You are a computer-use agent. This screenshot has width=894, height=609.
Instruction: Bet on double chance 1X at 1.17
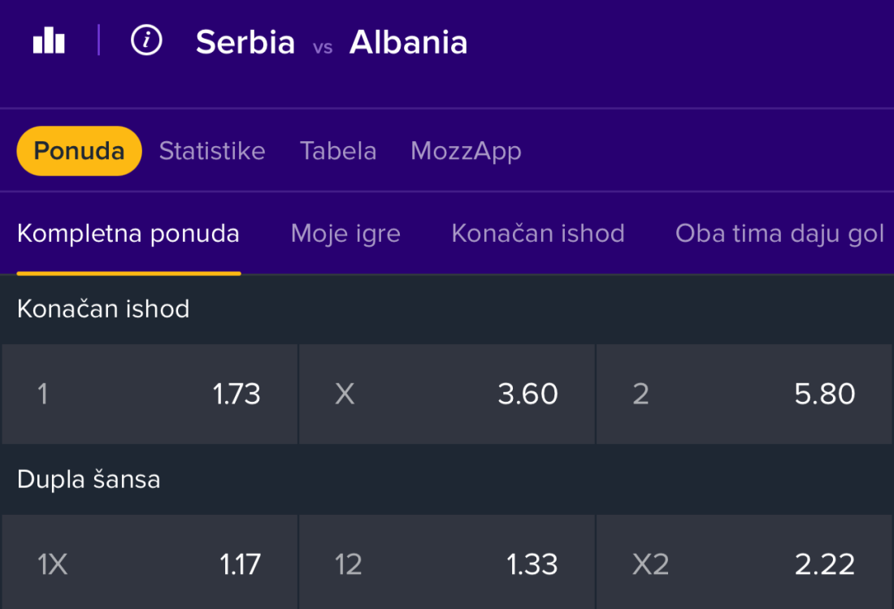point(150,564)
